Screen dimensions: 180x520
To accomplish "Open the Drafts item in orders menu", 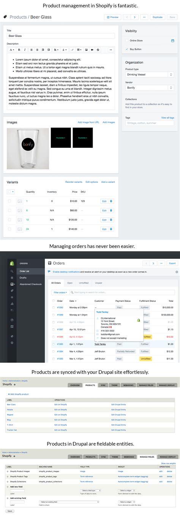I will coord(23,278).
